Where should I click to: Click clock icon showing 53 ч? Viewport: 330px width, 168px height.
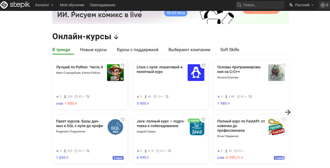76,151
